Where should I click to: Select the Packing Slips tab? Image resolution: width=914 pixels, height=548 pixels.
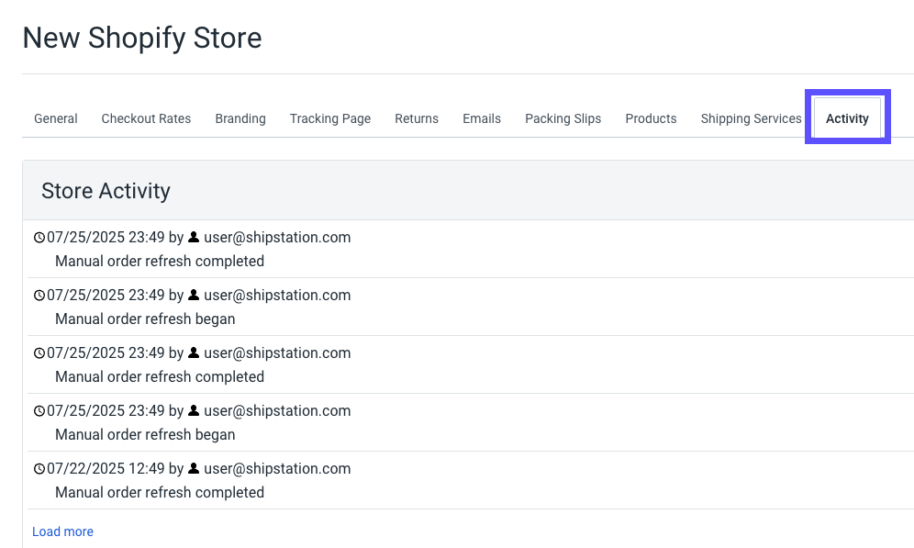[x=563, y=118]
